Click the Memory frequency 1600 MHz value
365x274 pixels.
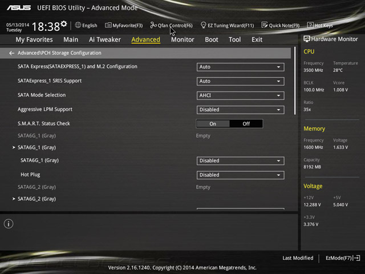tap(313, 147)
